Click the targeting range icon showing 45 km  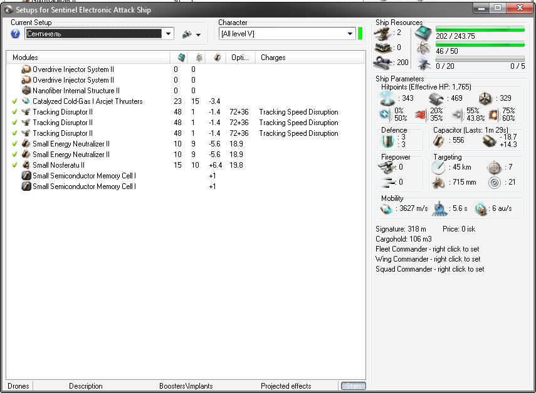click(x=438, y=167)
